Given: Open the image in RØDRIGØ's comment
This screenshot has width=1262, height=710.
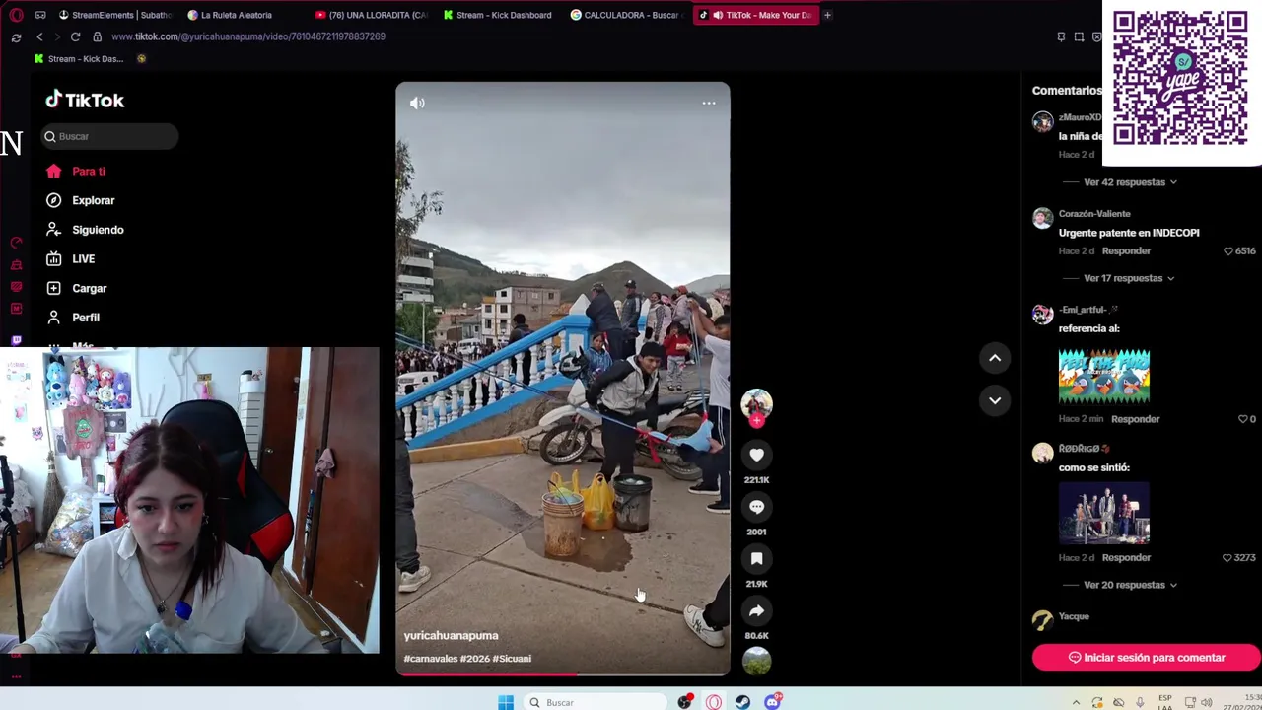Looking at the screenshot, I should coord(1104,514).
